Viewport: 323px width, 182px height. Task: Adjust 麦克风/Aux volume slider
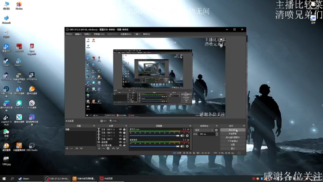tap(155, 135)
